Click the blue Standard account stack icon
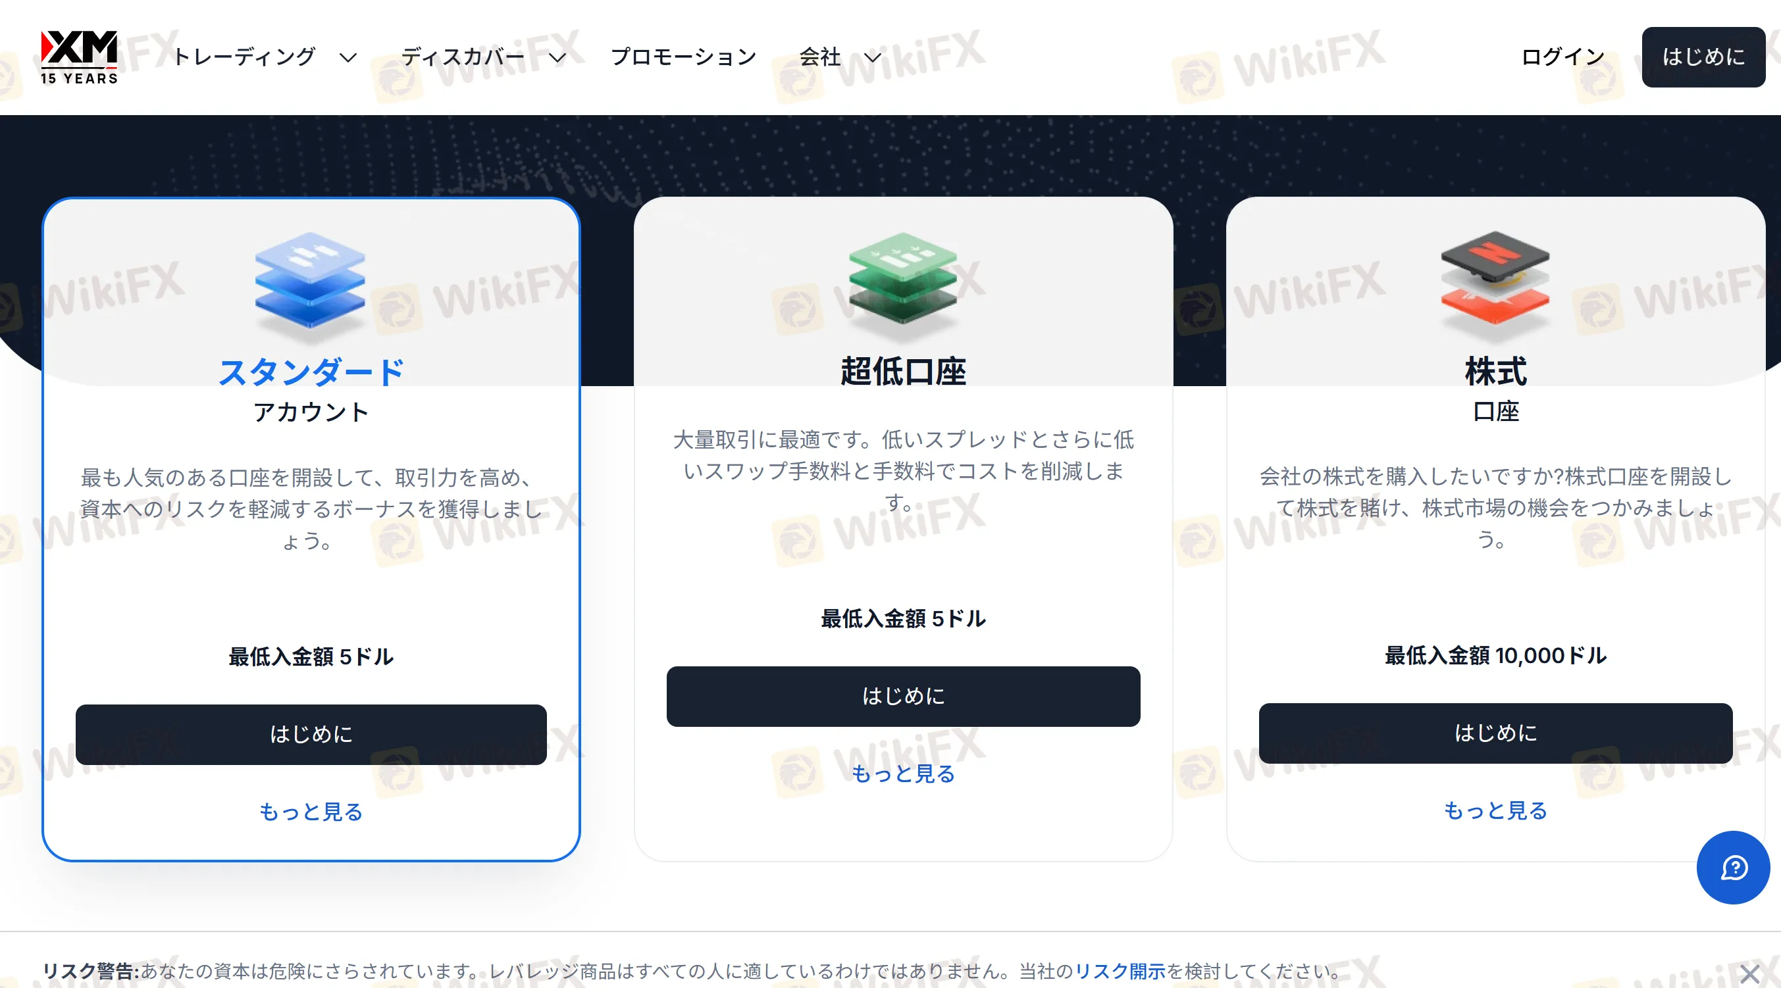This screenshot has width=1781, height=988. [x=310, y=280]
